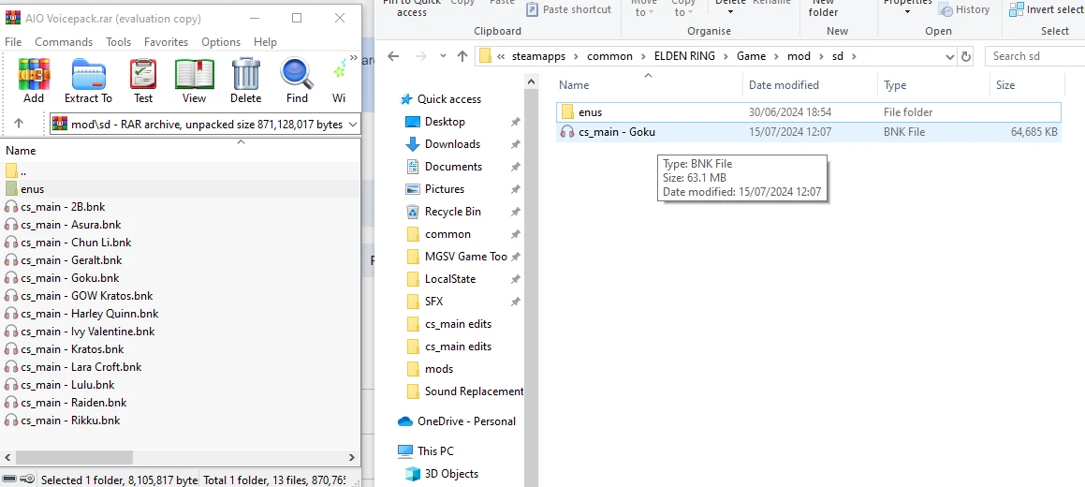Click Paste shortcut in the Explorer ribbon
The width and height of the screenshot is (1085, 487).
pyautogui.click(x=568, y=9)
